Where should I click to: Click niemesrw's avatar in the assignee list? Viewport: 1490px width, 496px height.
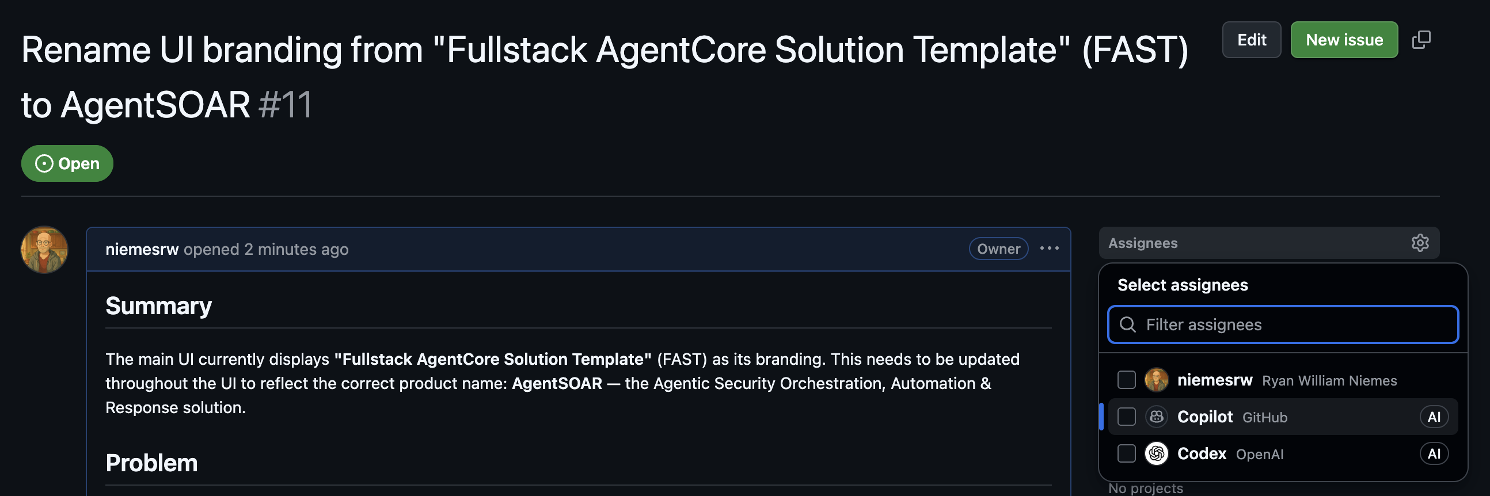pyautogui.click(x=1155, y=380)
